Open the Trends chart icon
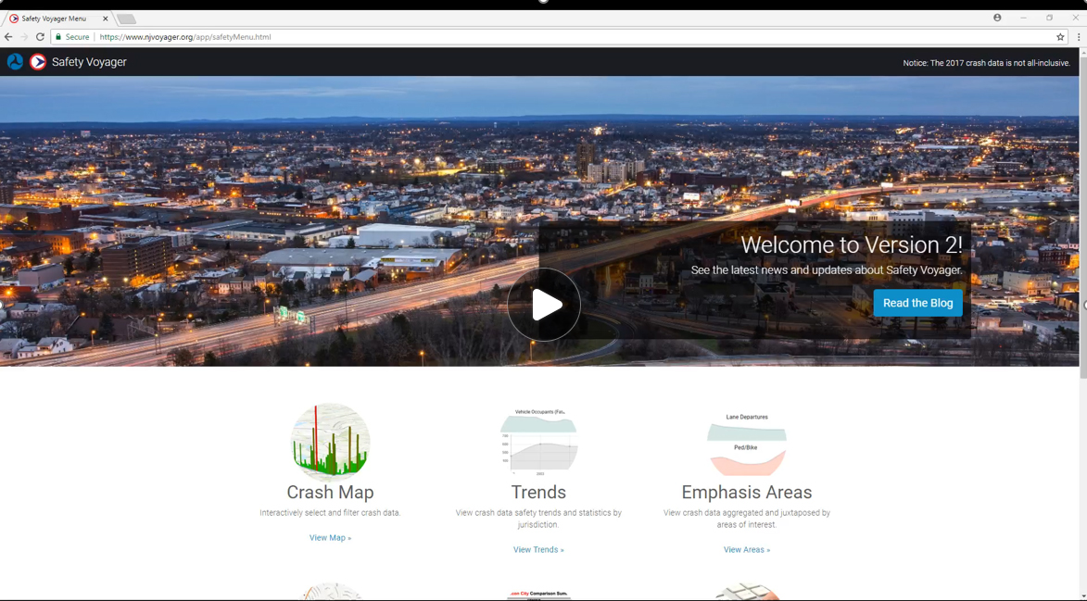Image resolution: width=1087 pixels, height=601 pixels. coord(538,443)
